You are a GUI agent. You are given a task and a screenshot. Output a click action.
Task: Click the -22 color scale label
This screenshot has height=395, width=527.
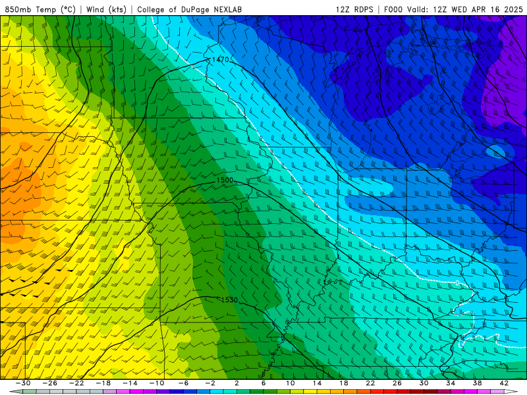point(76,383)
